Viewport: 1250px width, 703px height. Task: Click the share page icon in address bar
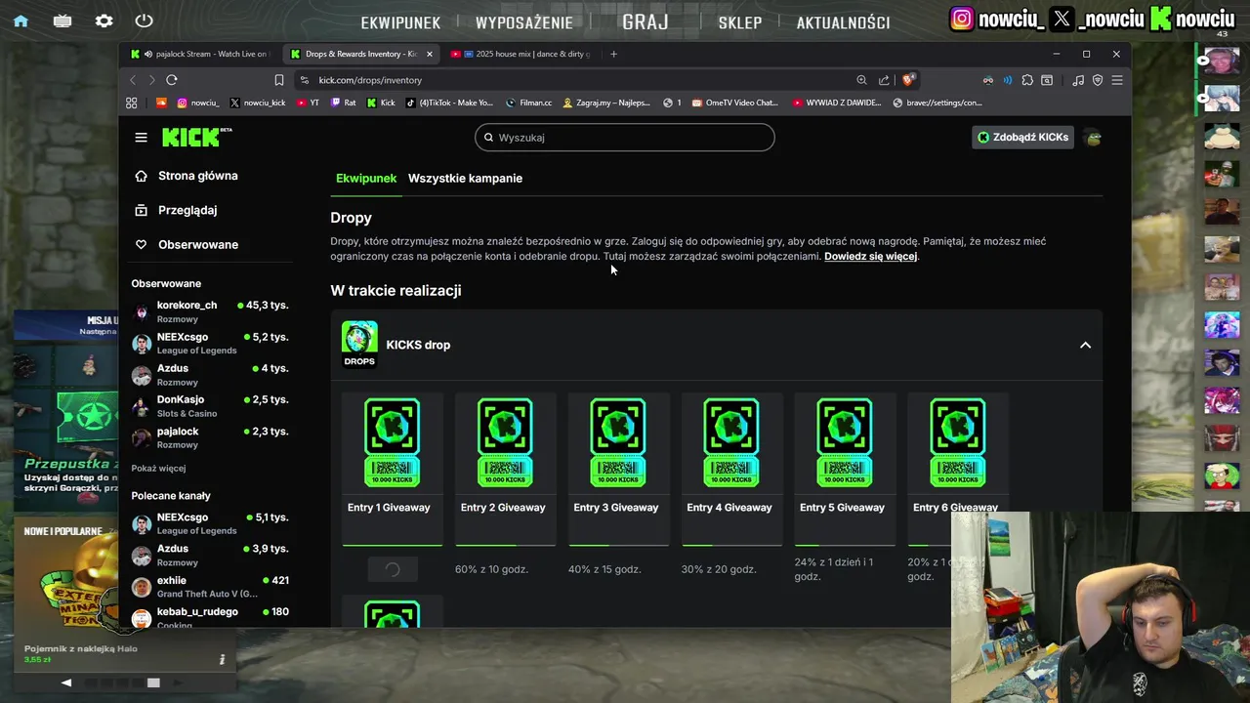point(884,80)
